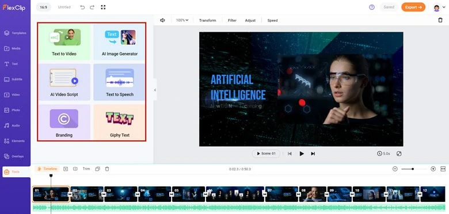Click the timeline zoom slider handle
The height and width of the screenshot is (214, 449).
[413, 169]
